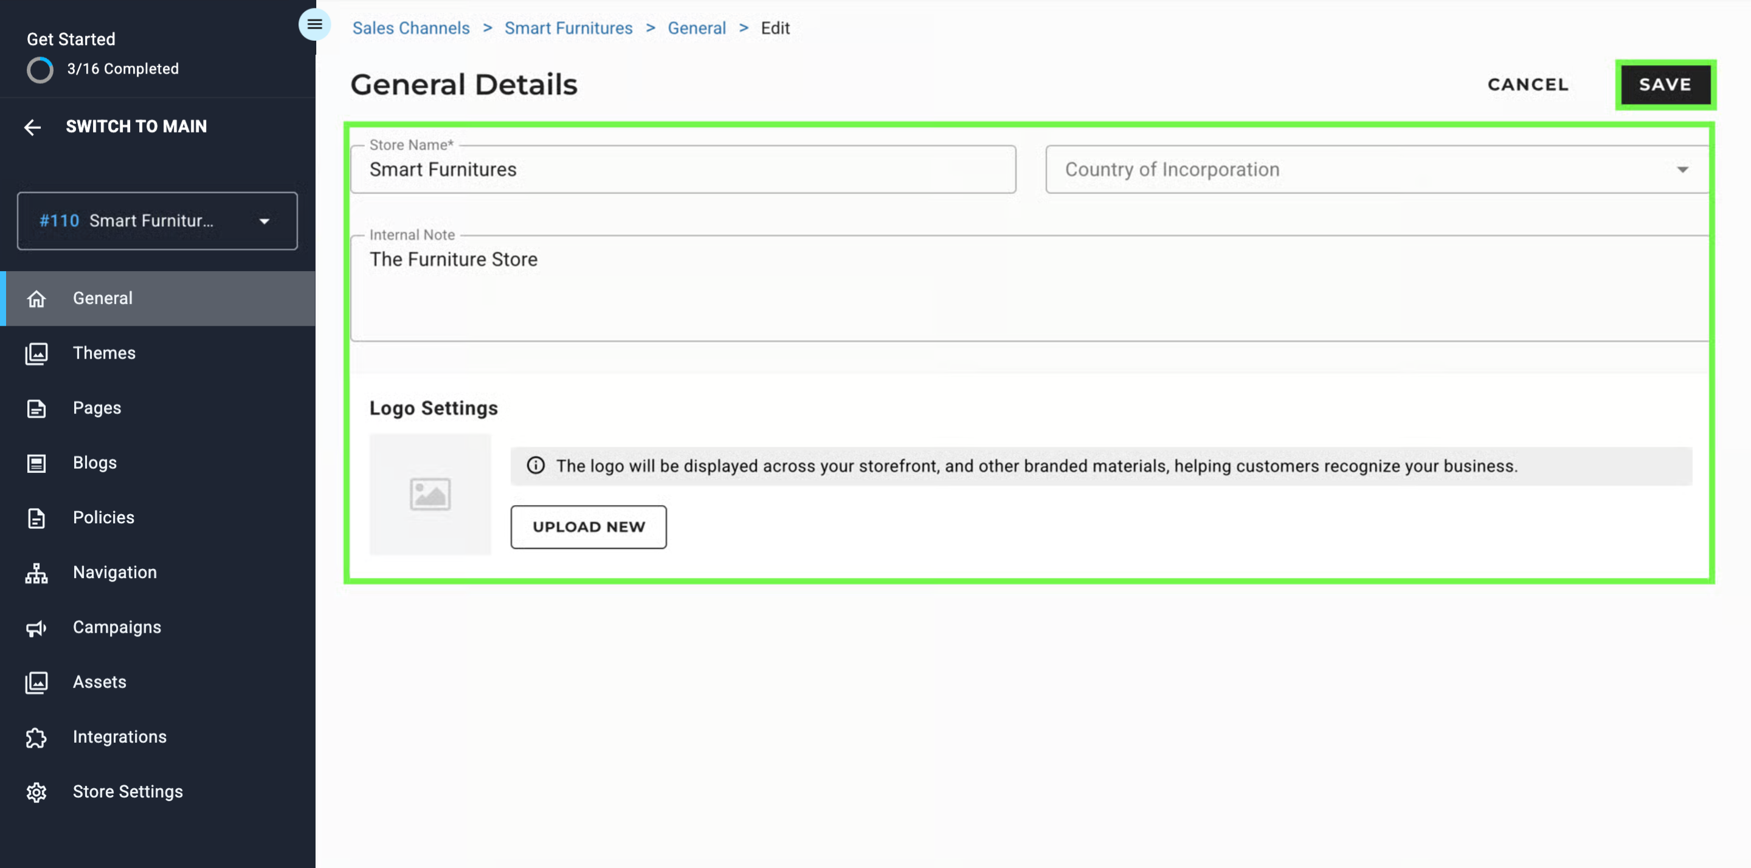Click the Blogs sidebar icon
1751x868 pixels.
coord(36,464)
